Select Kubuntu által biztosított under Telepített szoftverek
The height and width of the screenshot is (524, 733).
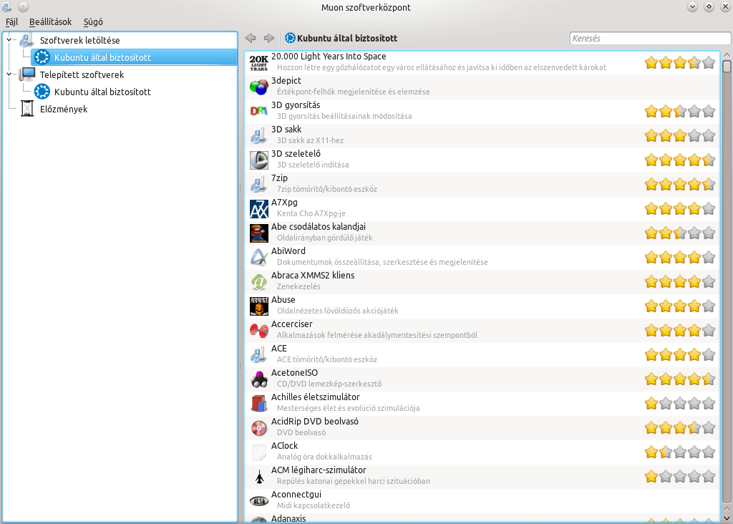102,92
